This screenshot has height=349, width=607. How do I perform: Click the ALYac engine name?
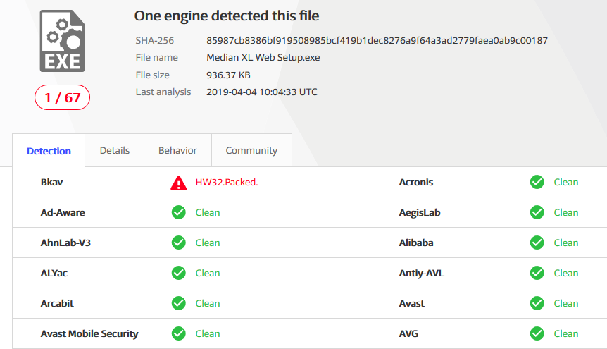coord(54,273)
